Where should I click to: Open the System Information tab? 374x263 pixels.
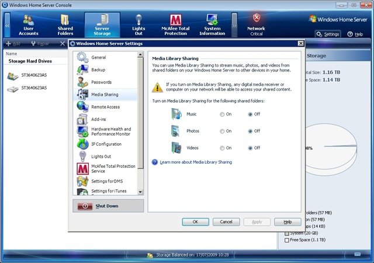[212, 25]
